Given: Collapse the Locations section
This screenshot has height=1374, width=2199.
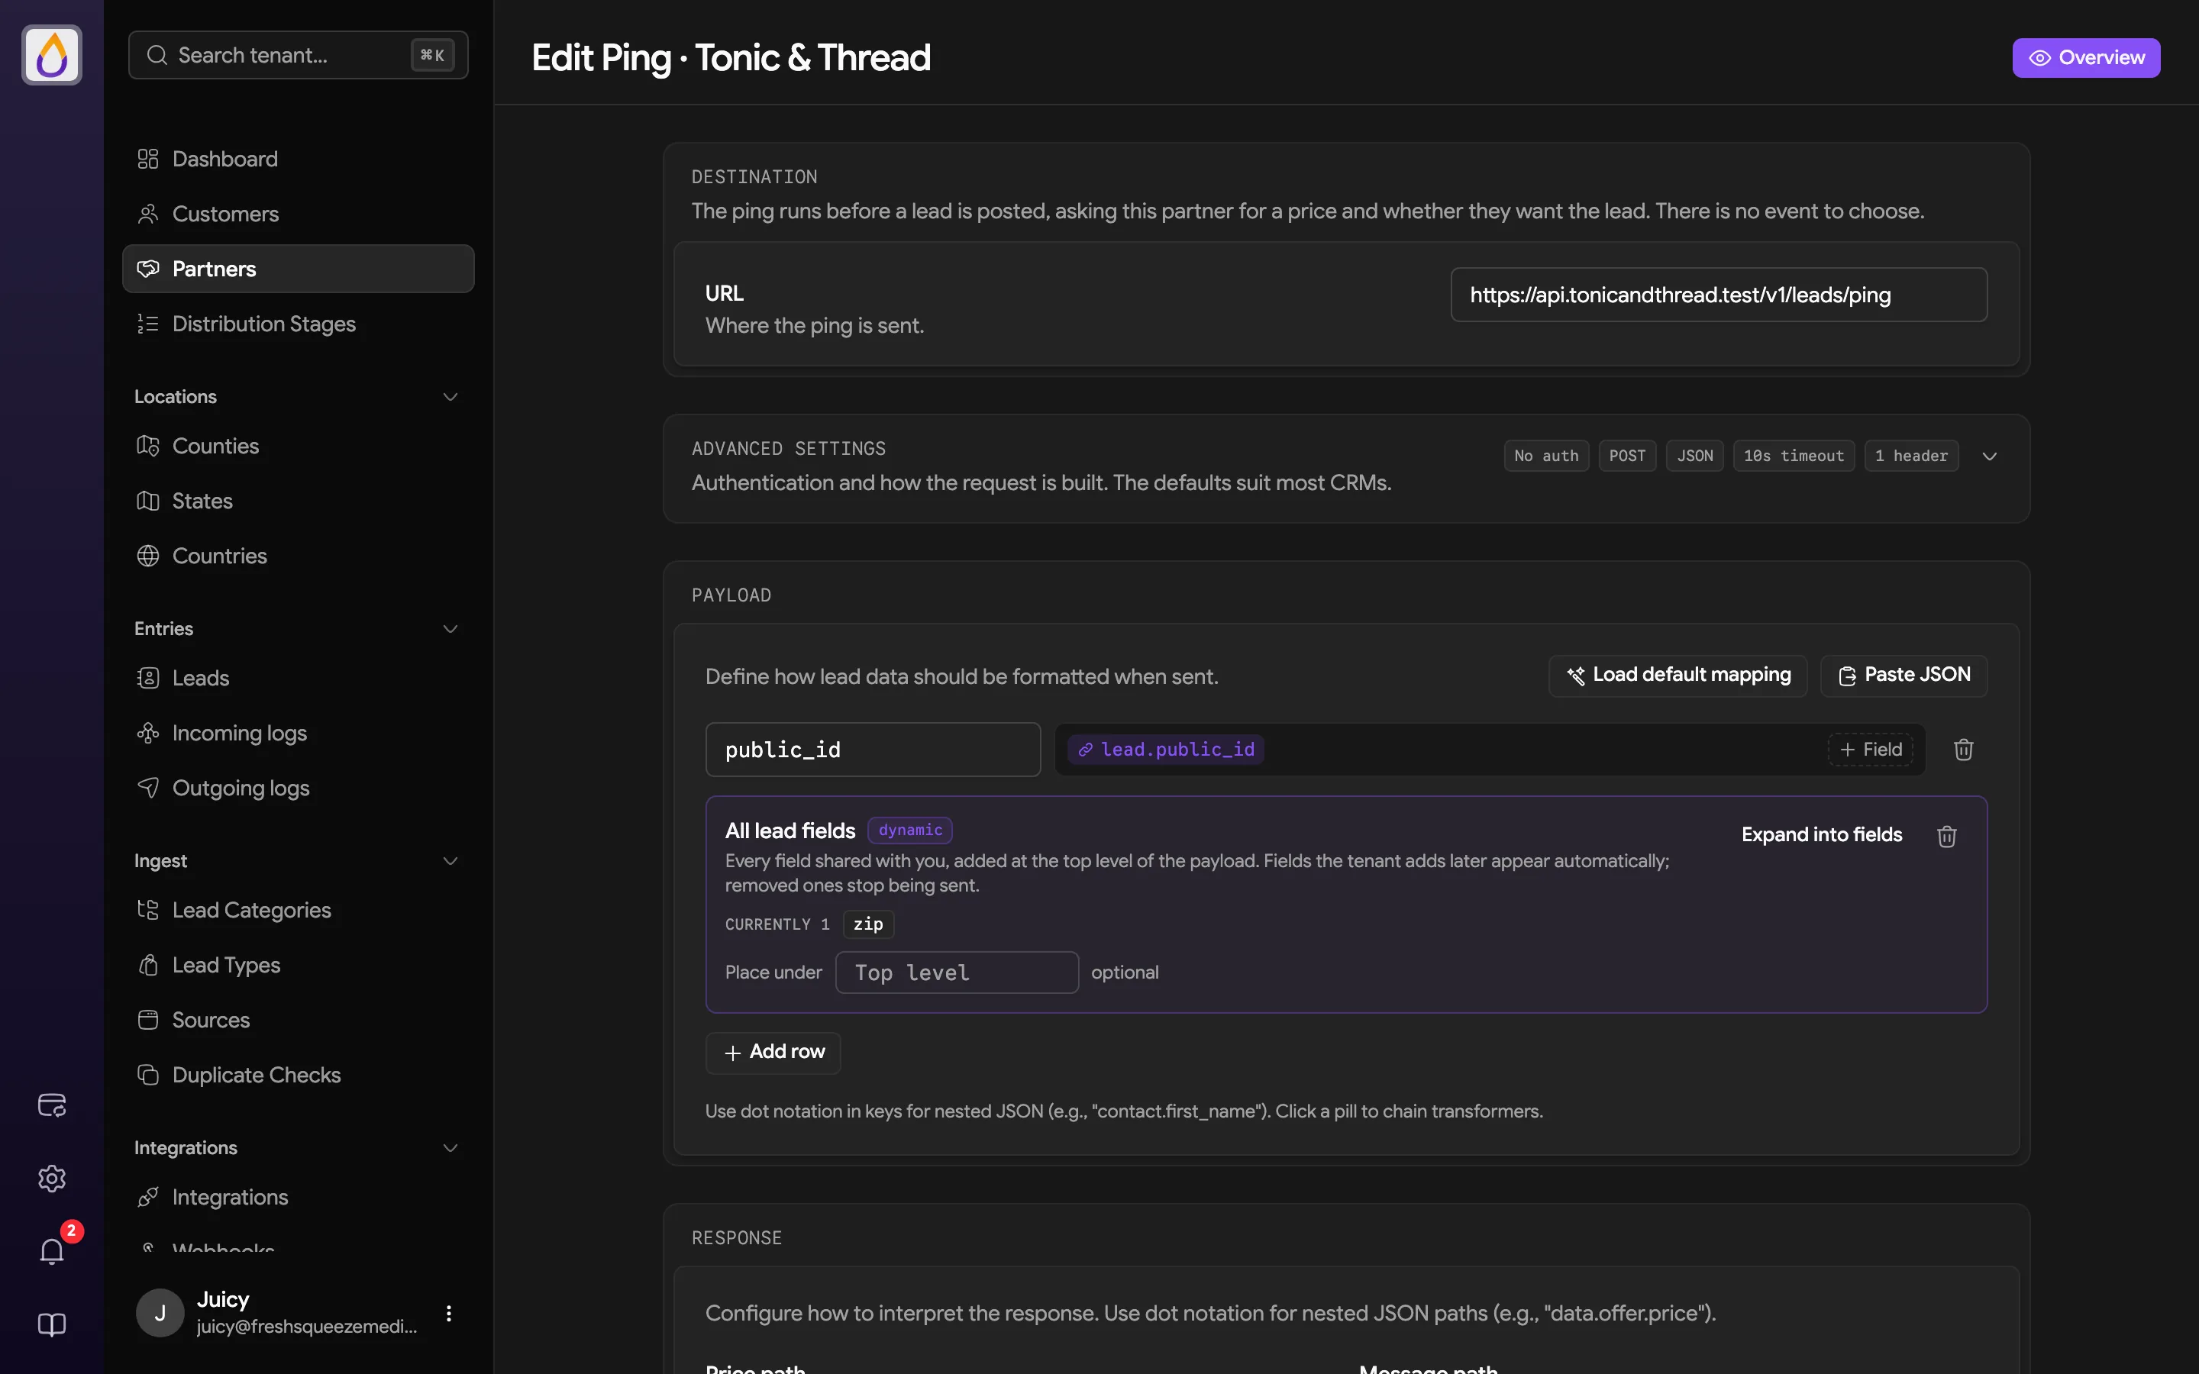Looking at the screenshot, I should click(450, 397).
